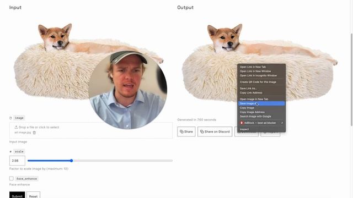Click the Share button
Image resolution: width=353 pixels, height=198 pixels.
pyautogui.click(x=186, y=131)
